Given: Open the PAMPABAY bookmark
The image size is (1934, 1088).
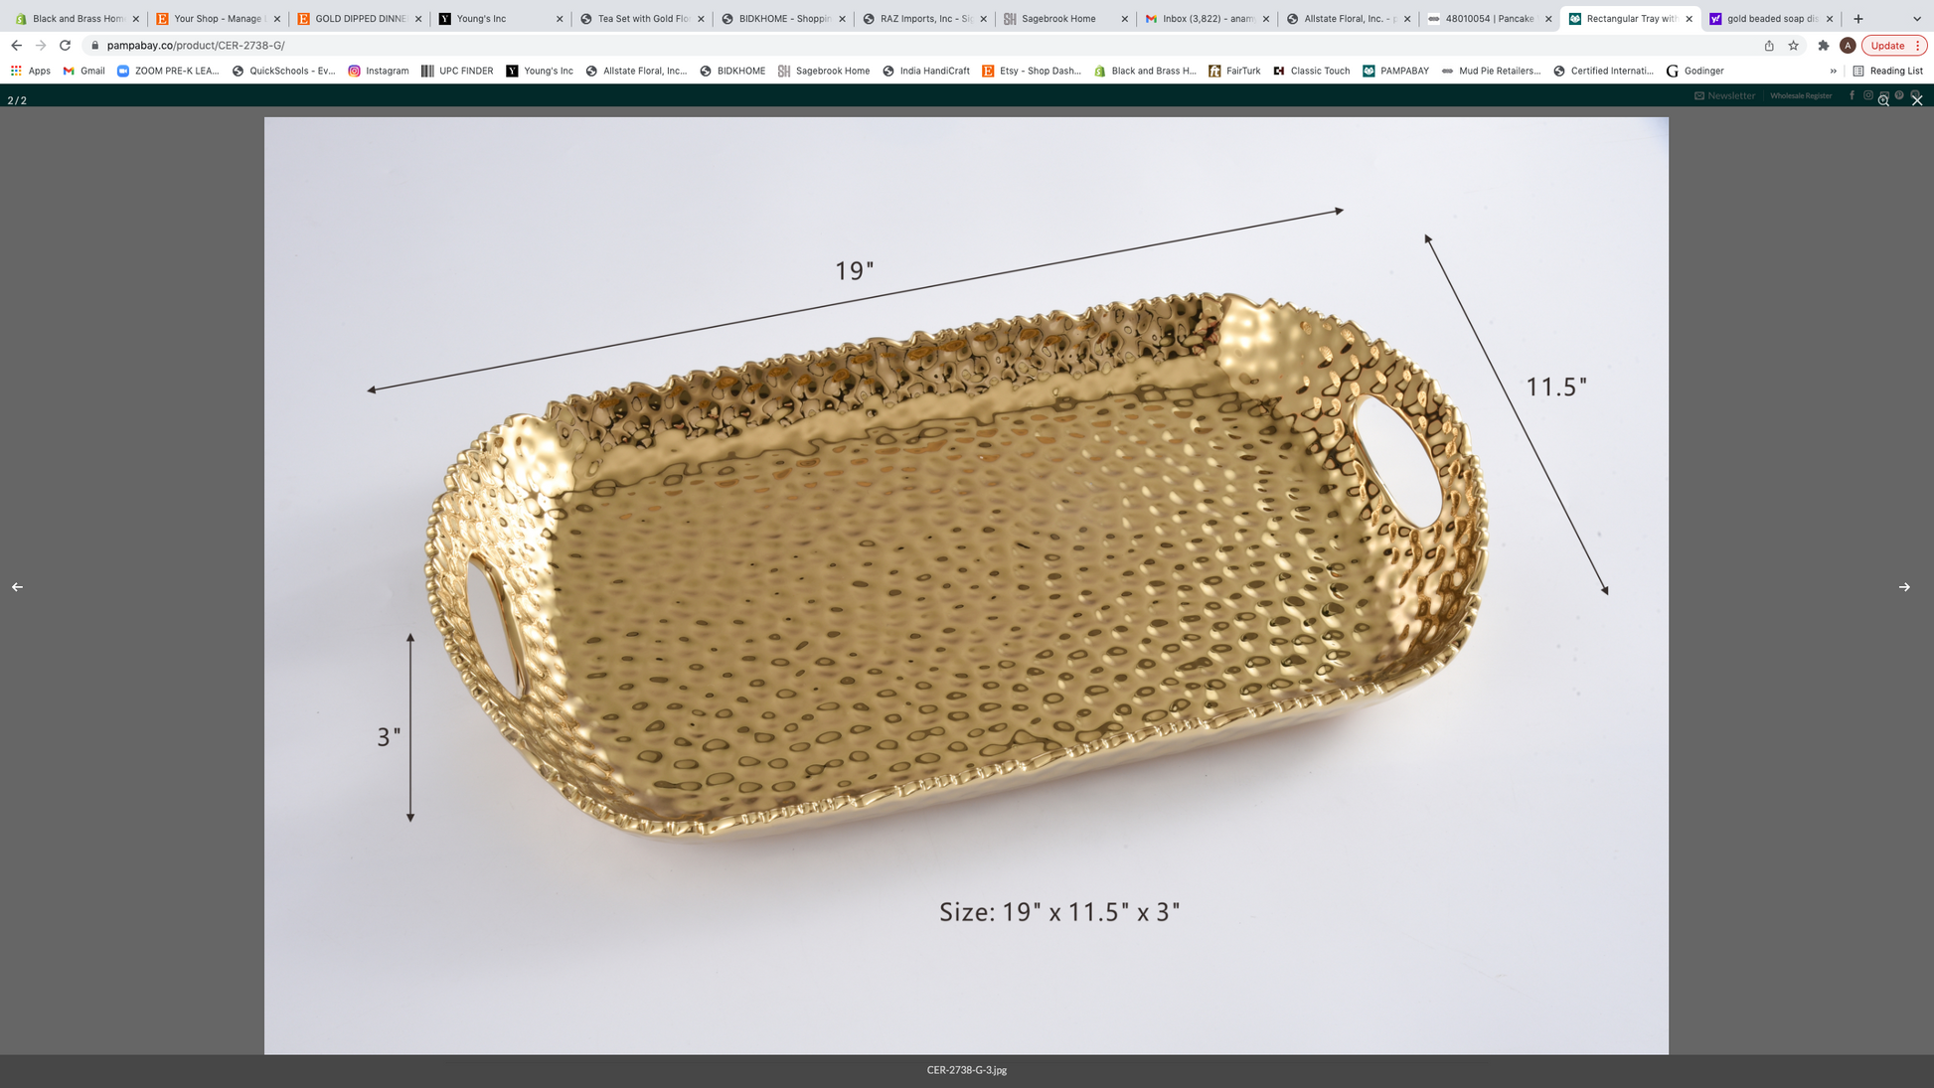Looking at the screenshot, I should (1395, 72).
